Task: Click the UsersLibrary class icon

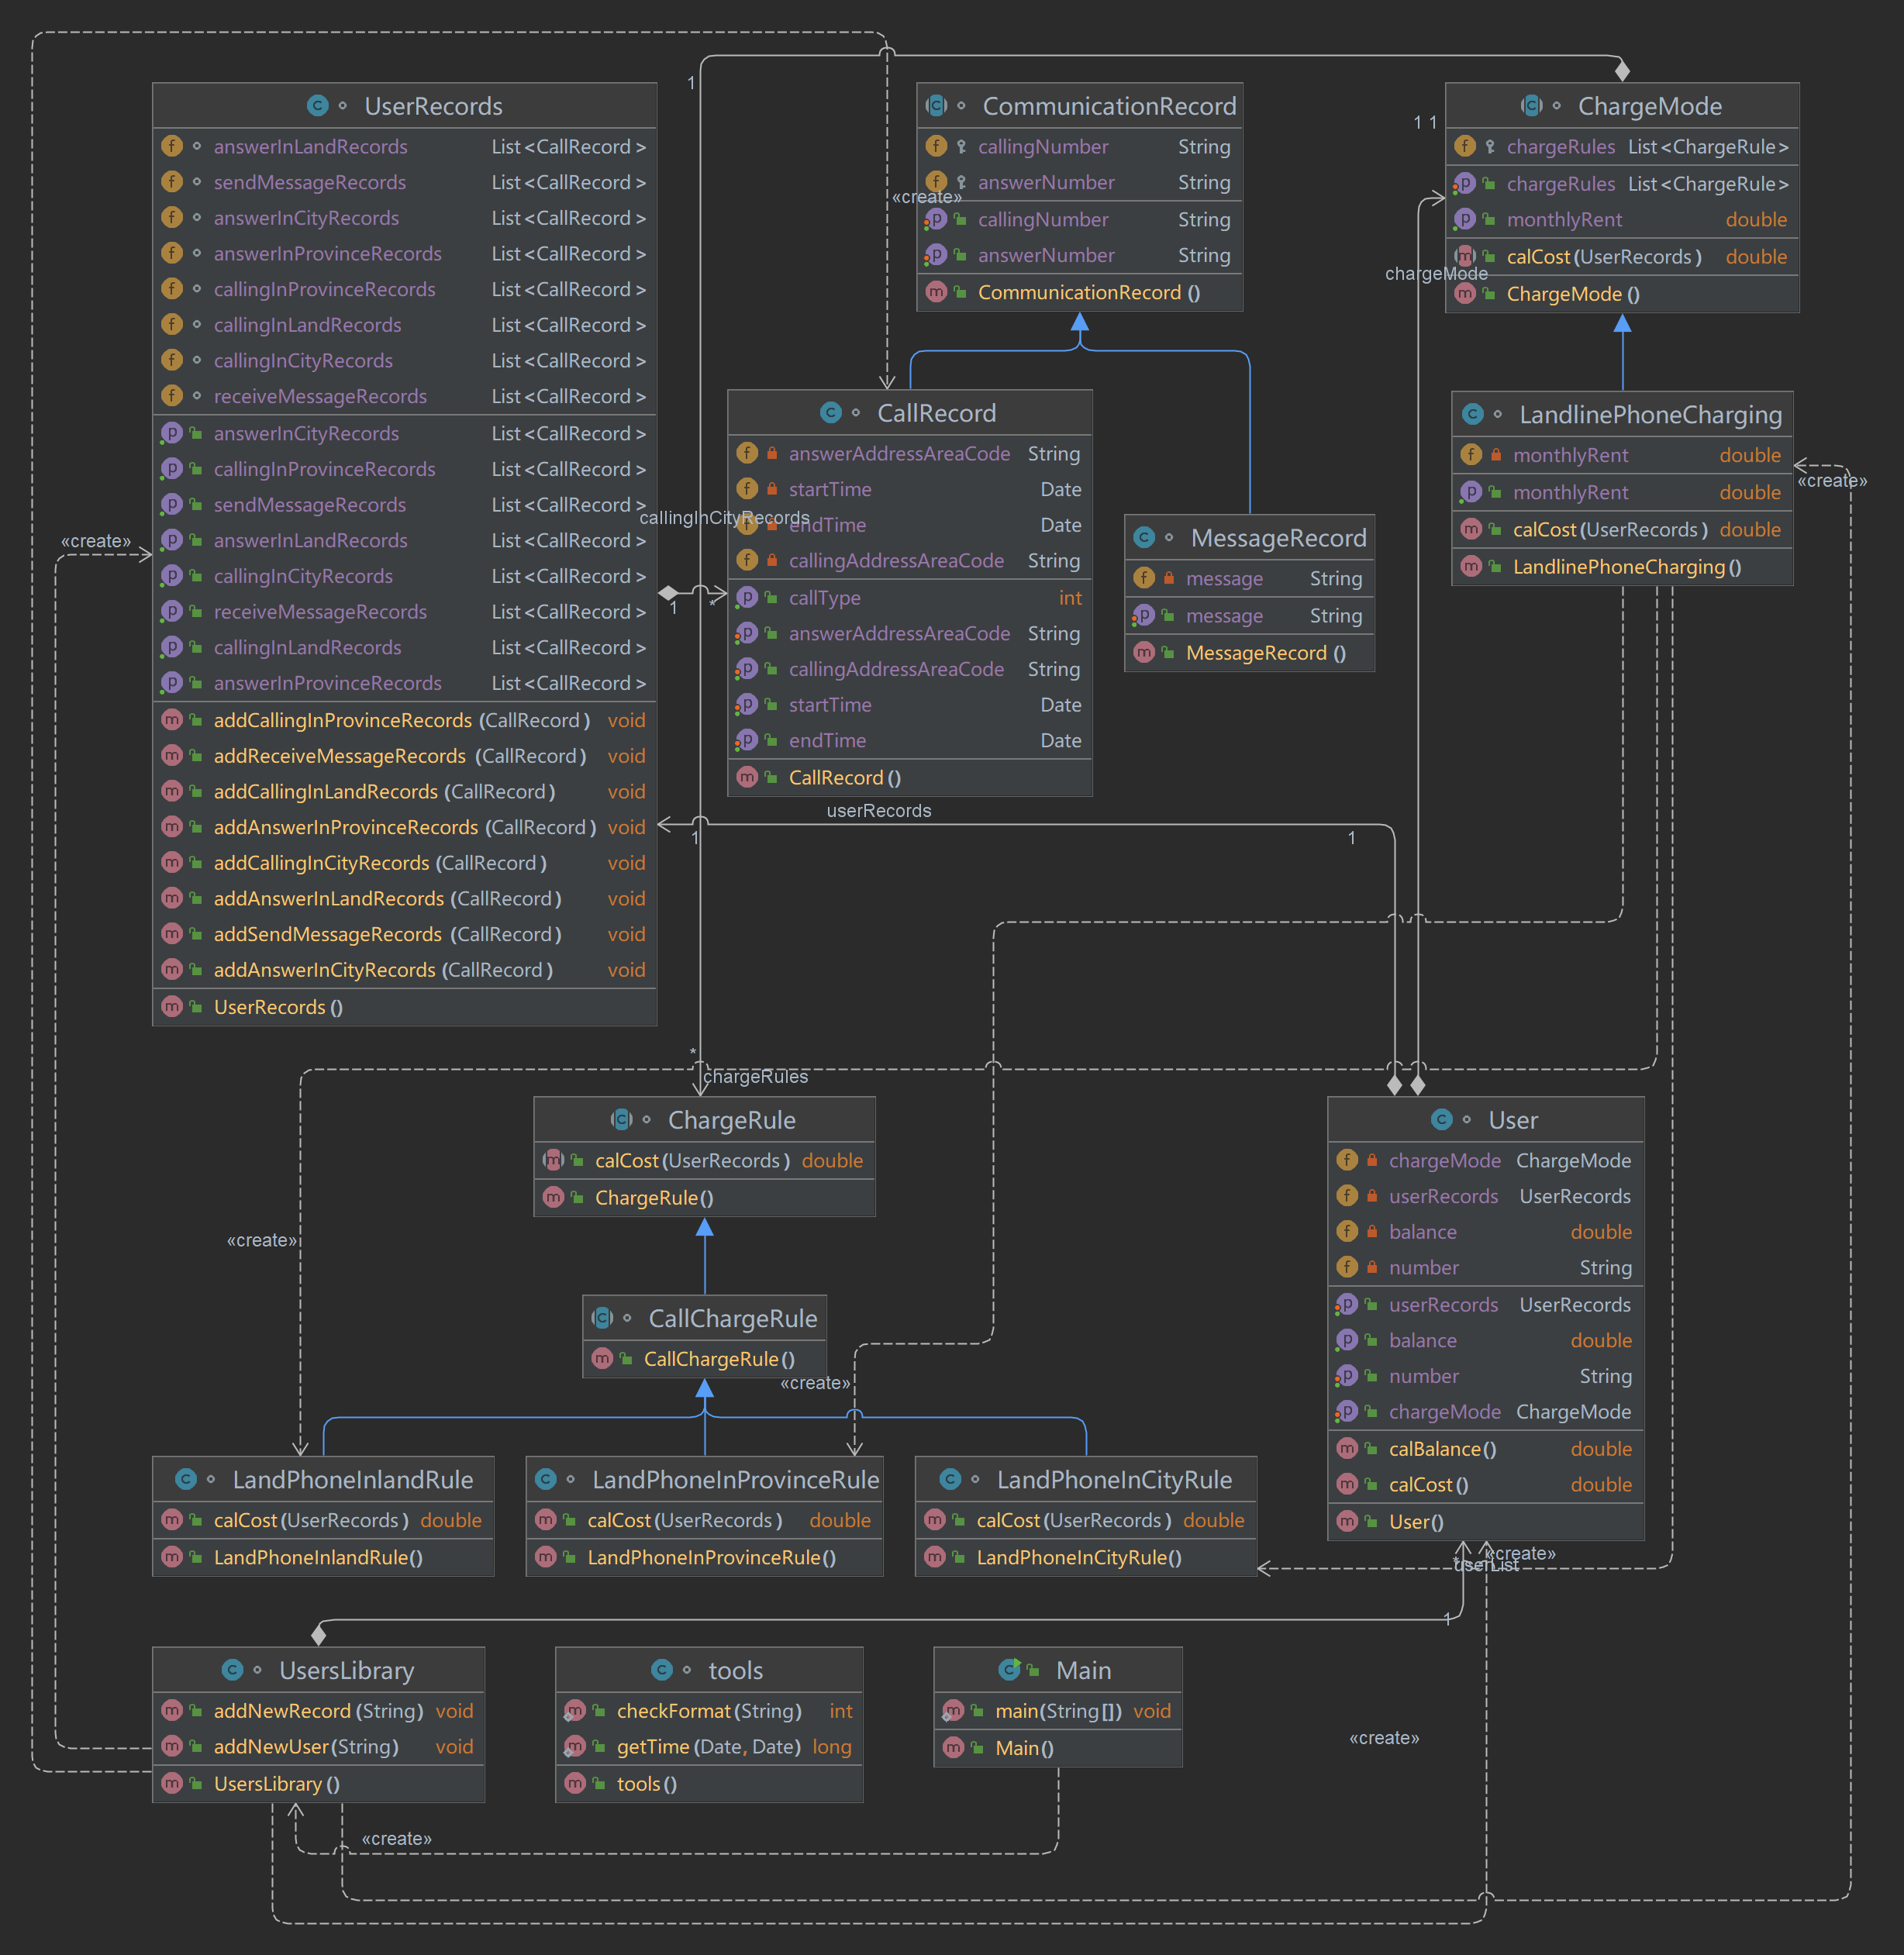Action: tap(232, 1670)
